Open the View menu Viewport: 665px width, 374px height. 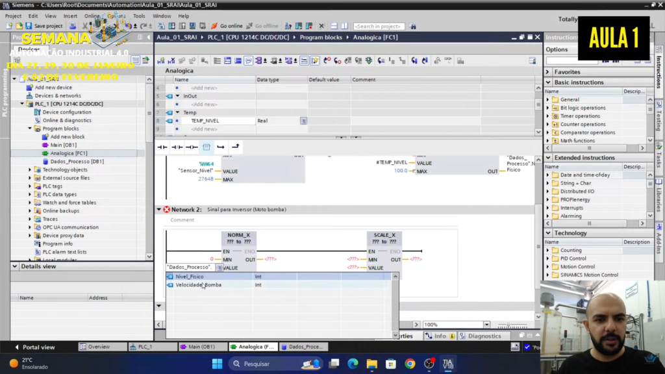51,16
